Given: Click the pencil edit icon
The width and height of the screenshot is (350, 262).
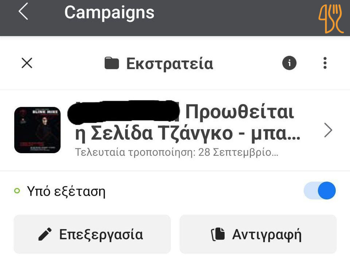Looking at the screenshot, I should [45, 234].
